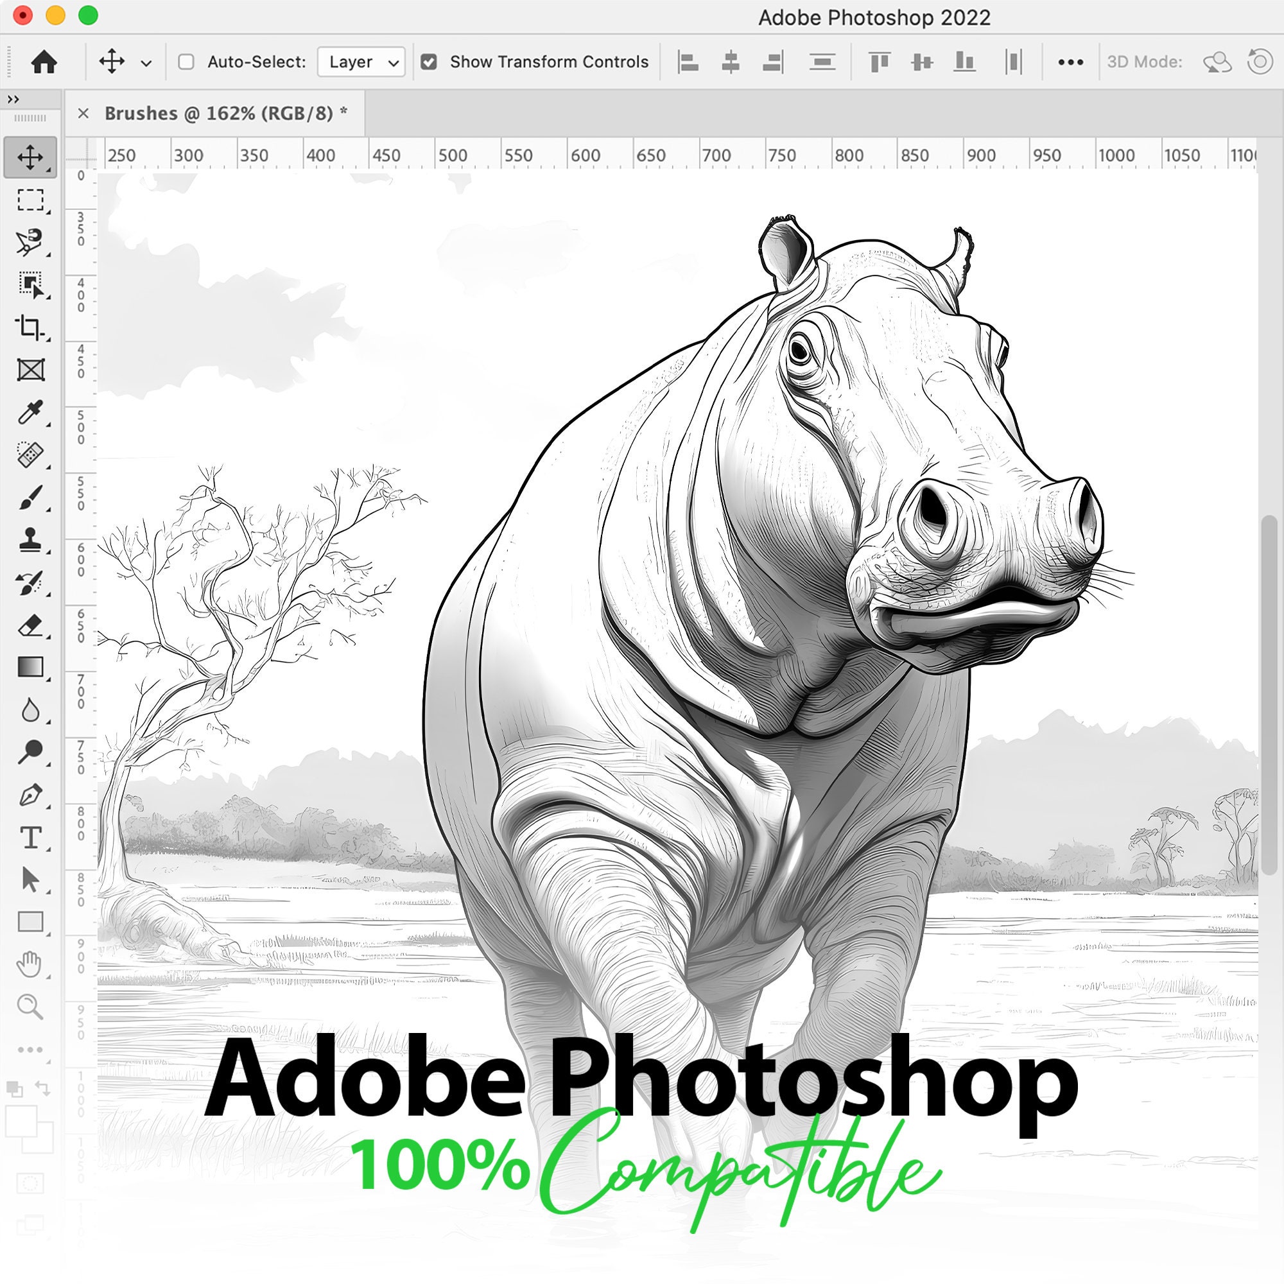This screenshot has height=1284, width=1284.
Task: Click the yellow macOS minimize button
Action: click(56, 15)
